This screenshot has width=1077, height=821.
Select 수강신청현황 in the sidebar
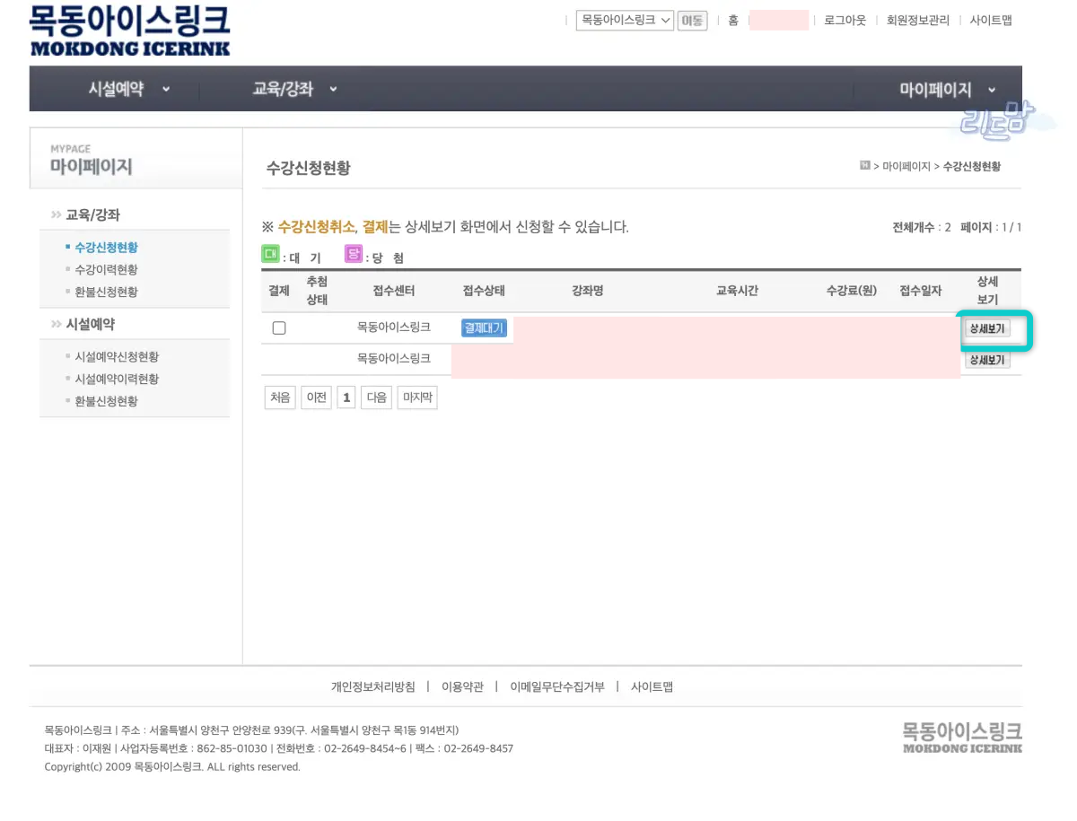pos(106,247)
